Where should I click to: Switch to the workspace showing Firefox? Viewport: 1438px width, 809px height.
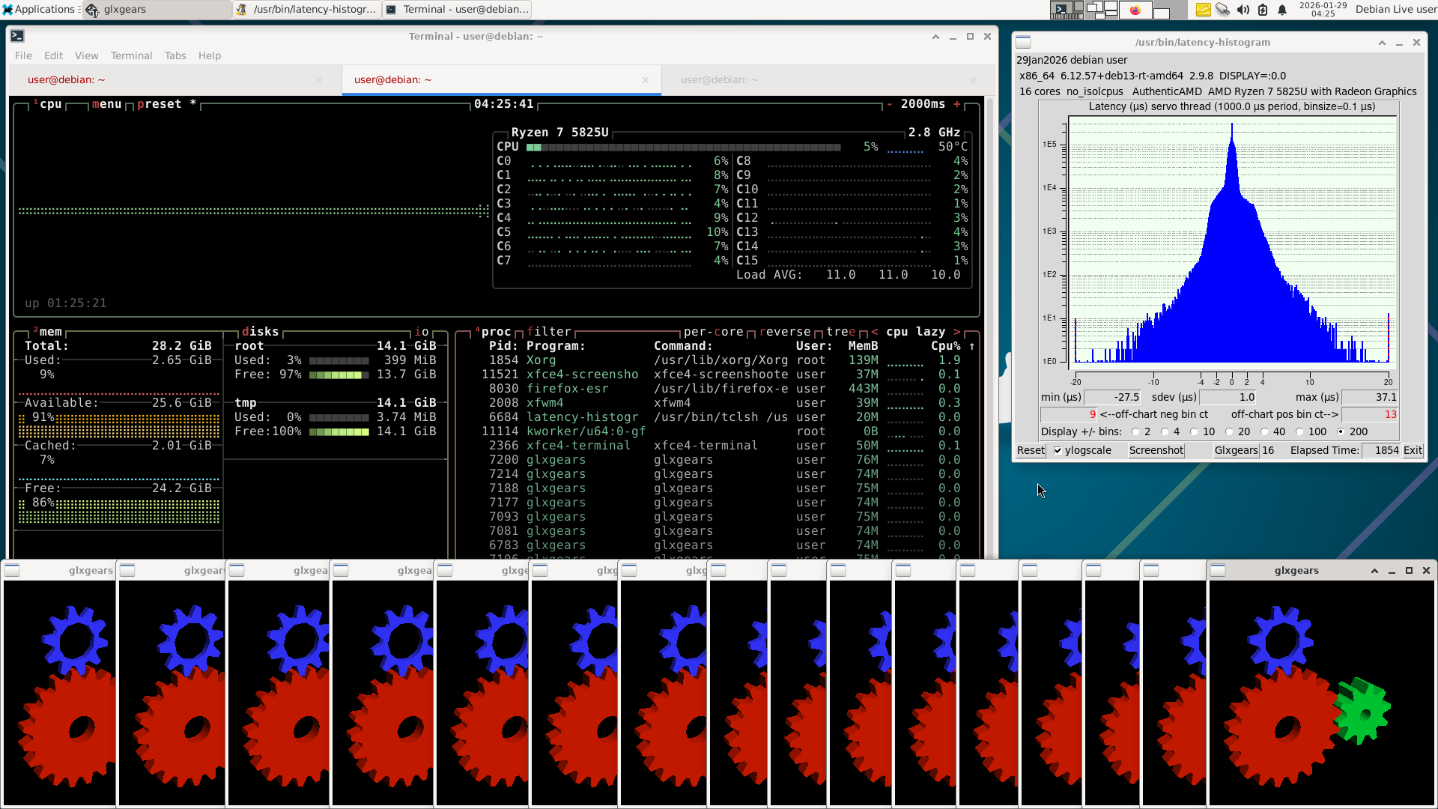coord(1135,10)
